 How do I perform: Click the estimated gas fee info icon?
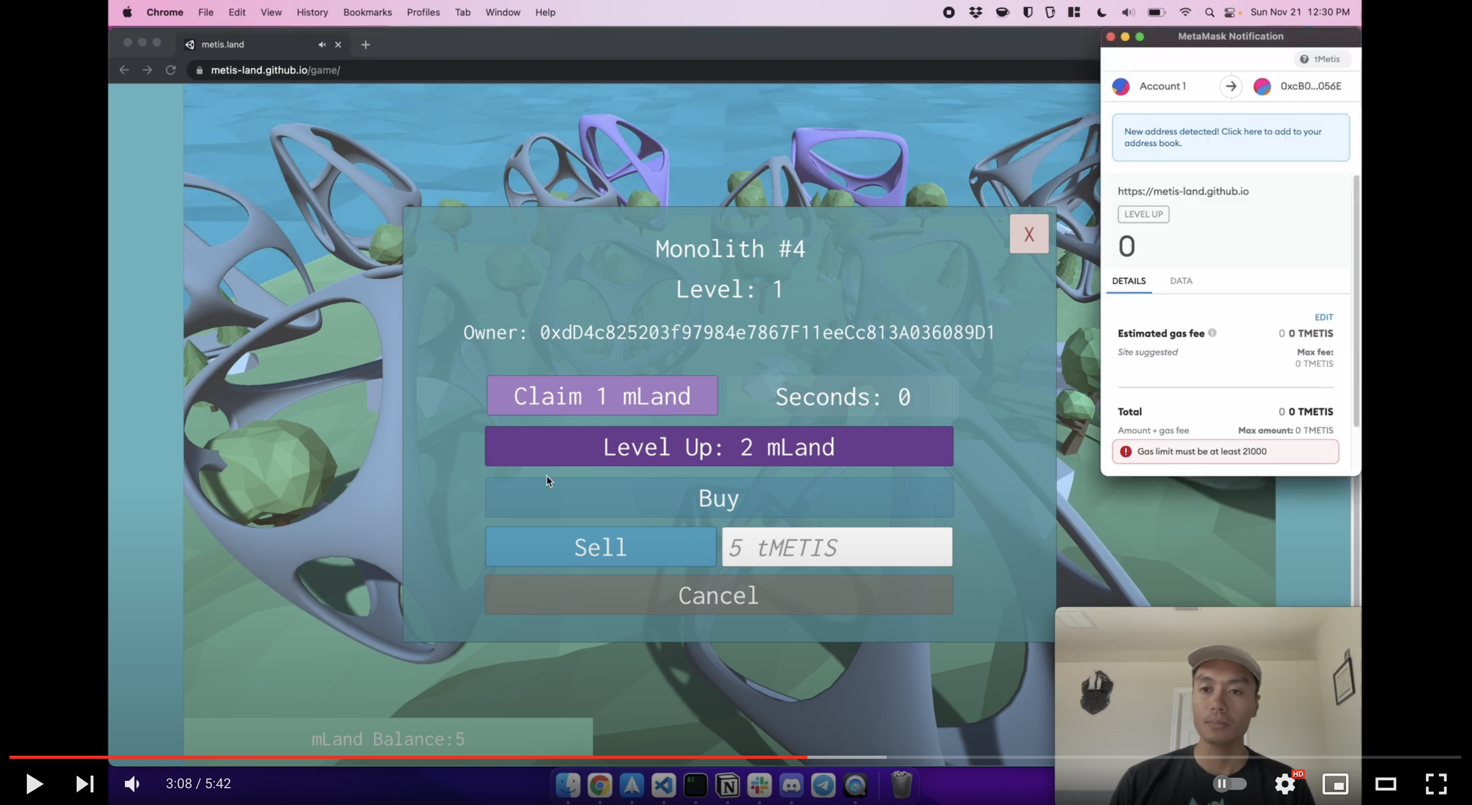click(1212, 333)
